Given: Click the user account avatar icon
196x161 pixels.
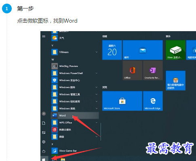Looking at the screenshot, I should tap(44, 114).
